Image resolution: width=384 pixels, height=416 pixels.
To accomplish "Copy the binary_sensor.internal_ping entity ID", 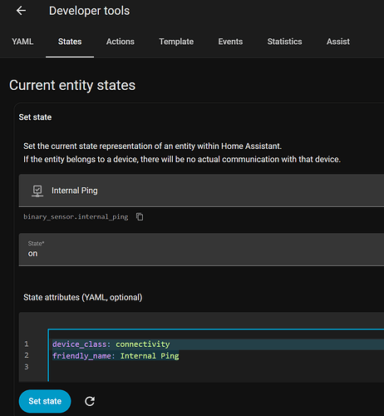I will click(x=140, y=216).
